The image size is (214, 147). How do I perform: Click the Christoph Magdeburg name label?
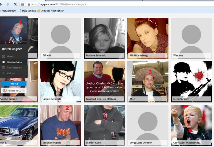click(186, 142)
